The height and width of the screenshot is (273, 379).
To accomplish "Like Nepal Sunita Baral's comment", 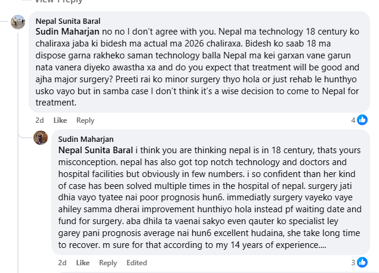I will click(60, 120).
